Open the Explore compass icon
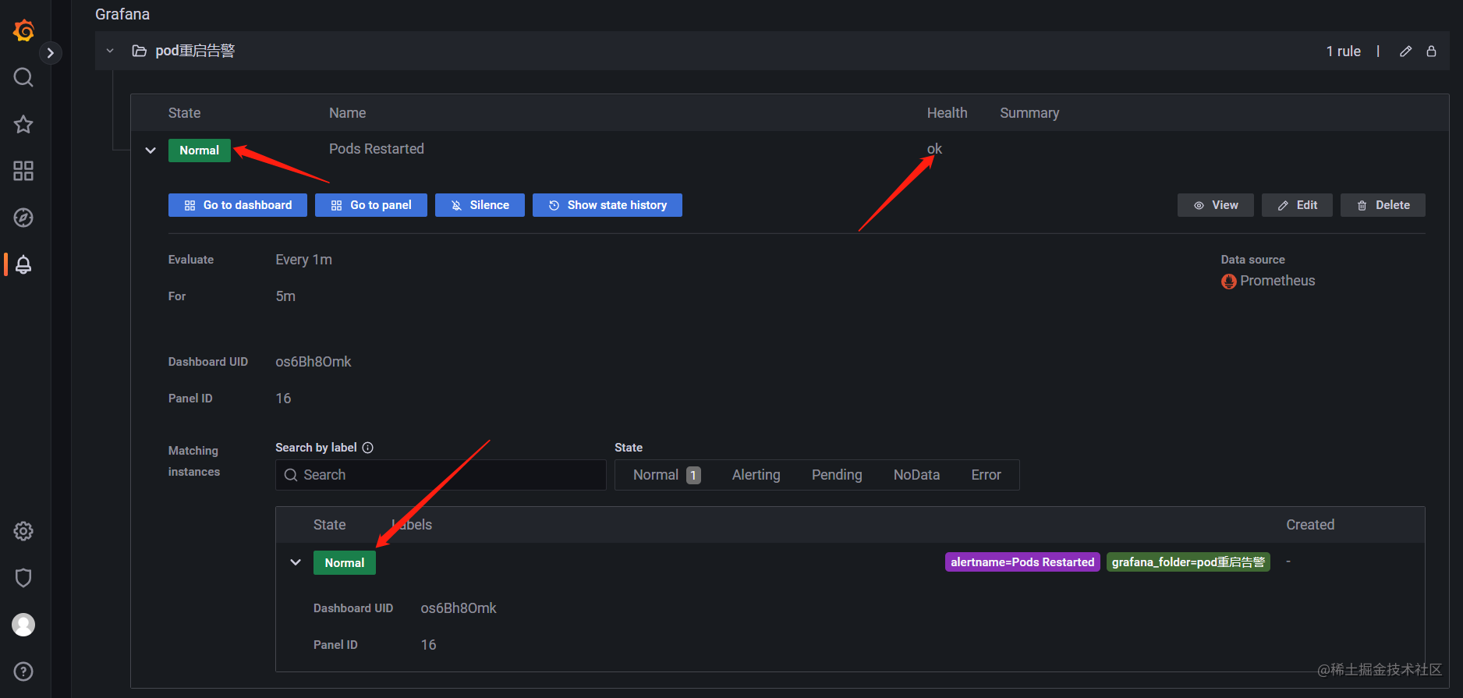The image size is (1463, 698). 23,218
